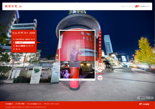The height and width of the screenshot is (109, 155).
Task: Open 会社概要 footer link
Action: tap(9, 104)
